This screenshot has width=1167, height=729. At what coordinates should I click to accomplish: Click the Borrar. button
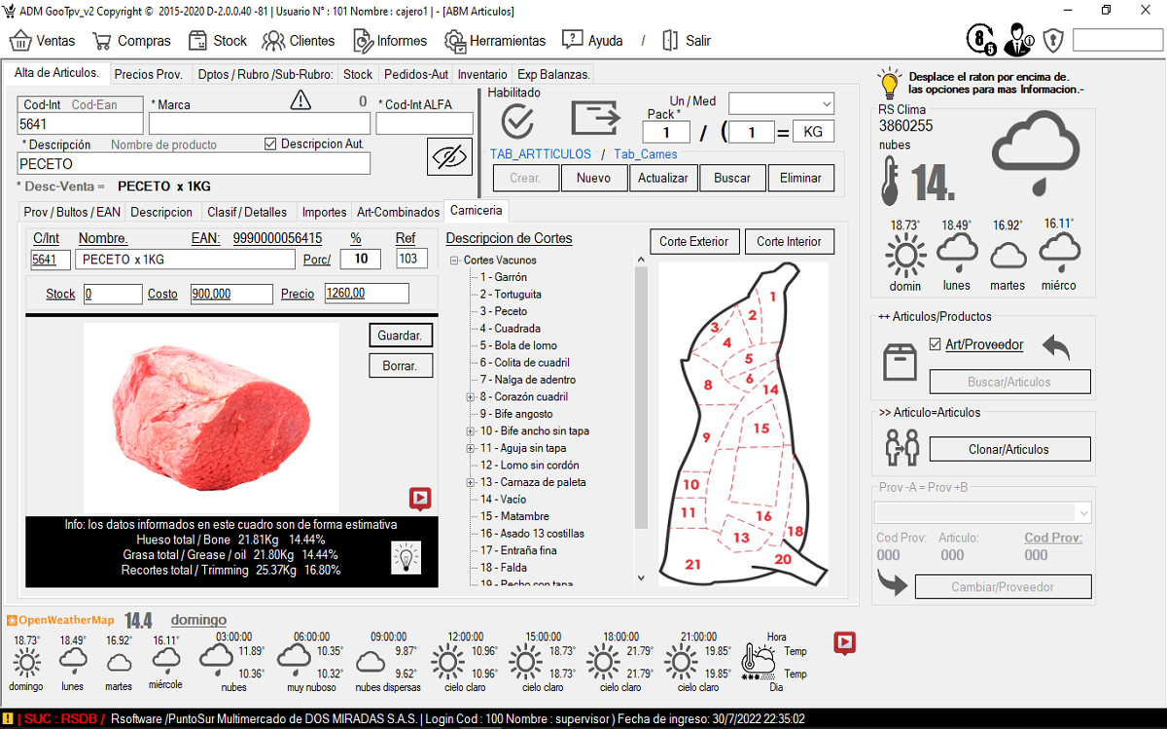pos(401,366)
